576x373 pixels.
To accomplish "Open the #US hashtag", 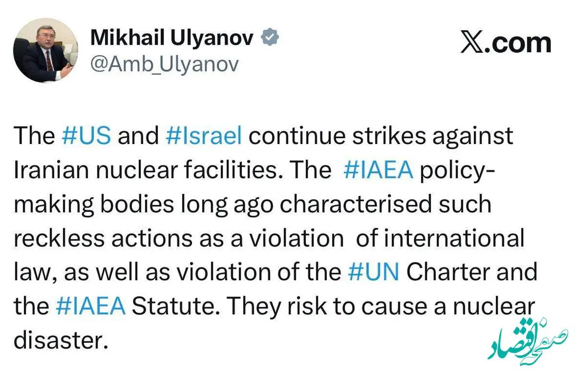I will click(x=87, y=136).
